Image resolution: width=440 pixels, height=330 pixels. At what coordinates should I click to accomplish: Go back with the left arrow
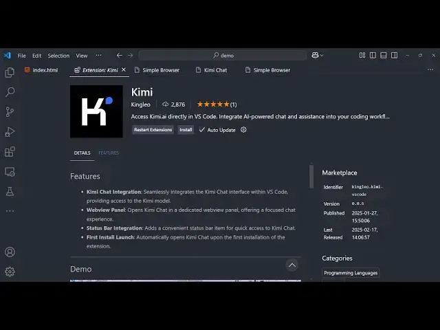[x=120, y=55]
